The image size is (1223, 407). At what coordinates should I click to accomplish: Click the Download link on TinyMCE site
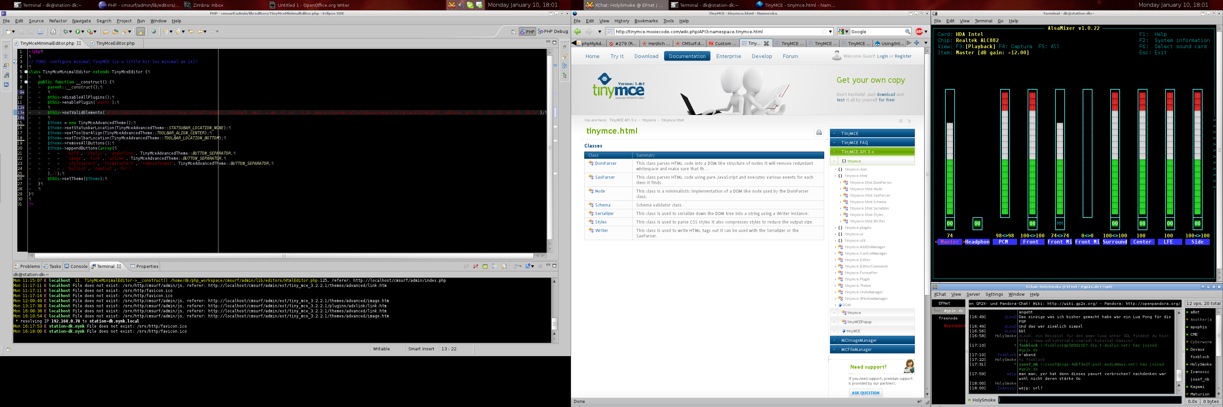(x=646, y=56)
